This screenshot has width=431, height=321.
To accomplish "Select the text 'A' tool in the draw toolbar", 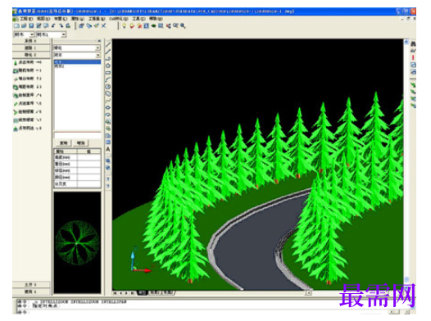I will (x=108, y=149).
